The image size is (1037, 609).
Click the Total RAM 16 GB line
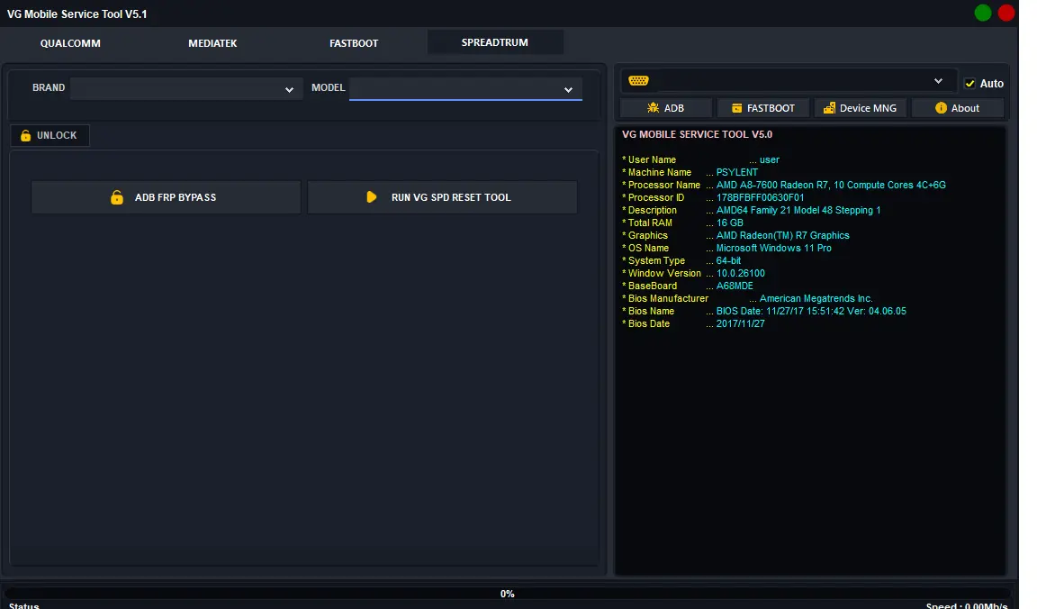(682, 223)
